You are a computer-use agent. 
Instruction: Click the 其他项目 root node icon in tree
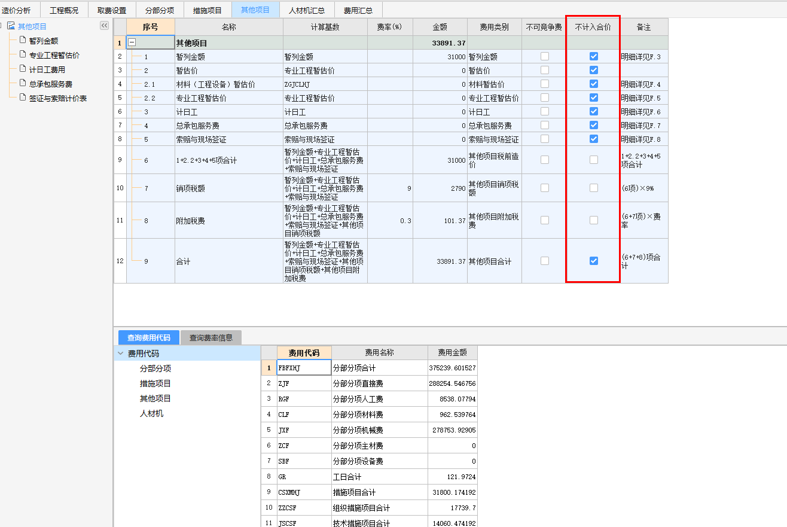click(11, 26)
